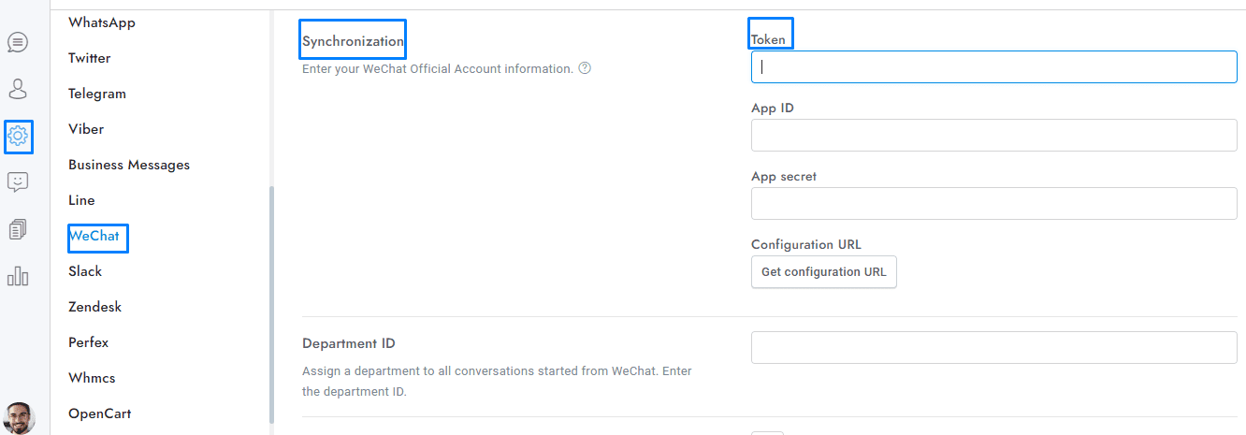Click the App secret text box
1246x435 pixels.
pyautogui.click(x=993, y=203)
